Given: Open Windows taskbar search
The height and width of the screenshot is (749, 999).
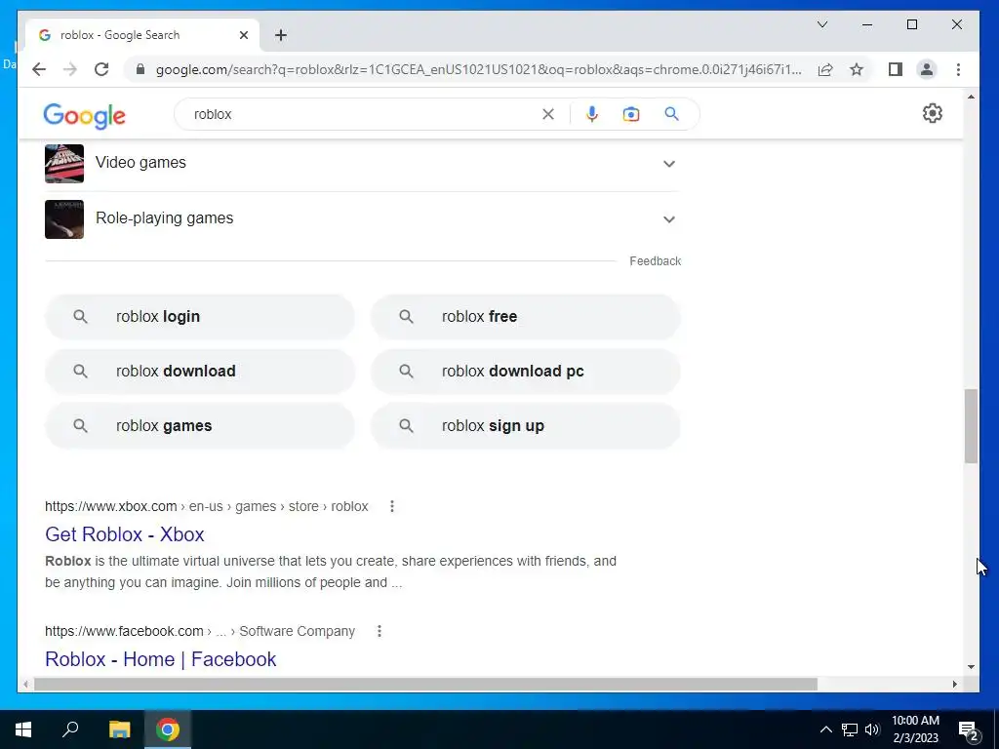Looking at the screenshot, I should click(x=70, y=729).
